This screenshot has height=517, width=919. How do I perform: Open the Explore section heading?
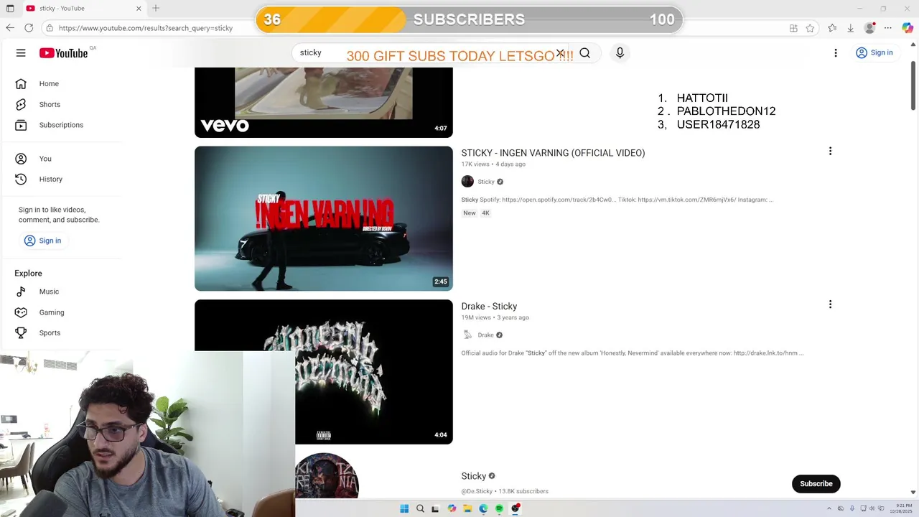click(28, 274)
